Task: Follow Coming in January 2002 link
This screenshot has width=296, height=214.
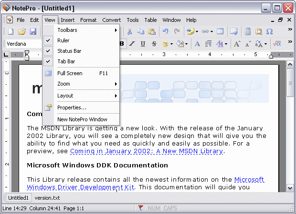Action: point(147,151)
